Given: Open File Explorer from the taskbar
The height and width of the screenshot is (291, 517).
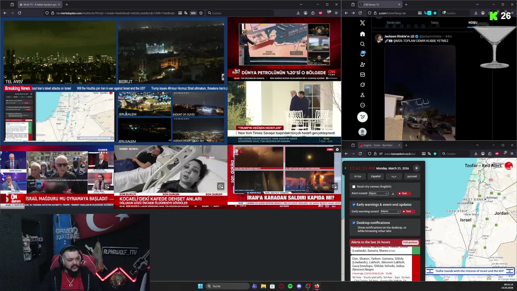Looking at the screenshot, I should click(x=263, y=286).
